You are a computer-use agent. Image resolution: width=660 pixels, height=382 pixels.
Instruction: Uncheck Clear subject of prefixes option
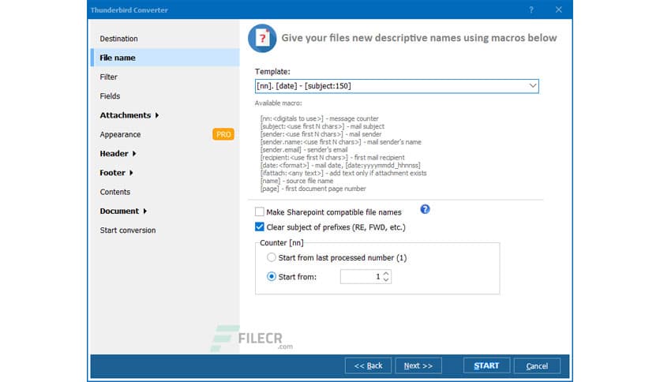[260, 227]
